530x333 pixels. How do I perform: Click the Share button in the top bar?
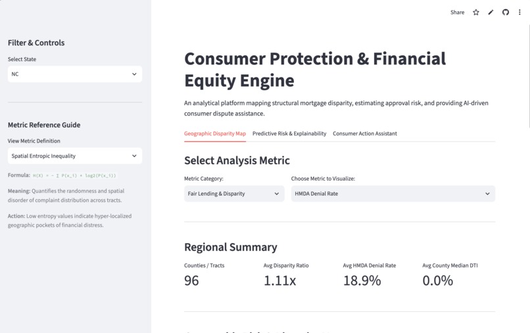(457, 12)
